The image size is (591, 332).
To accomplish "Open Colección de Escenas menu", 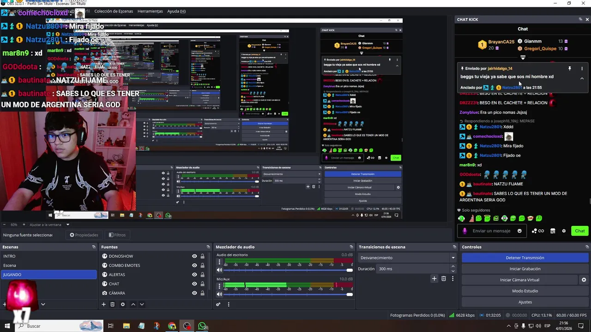I will (x=114, y=11).
